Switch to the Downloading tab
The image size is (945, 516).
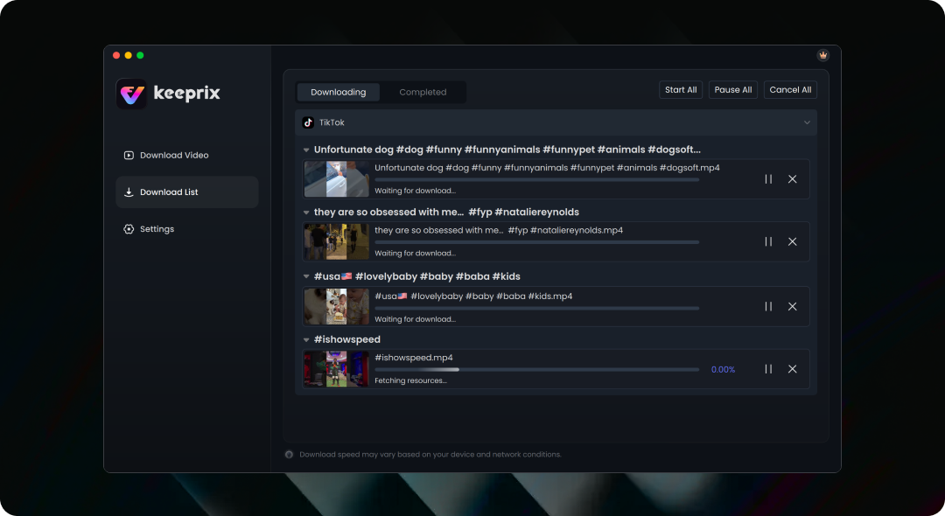tap(338, 92)
